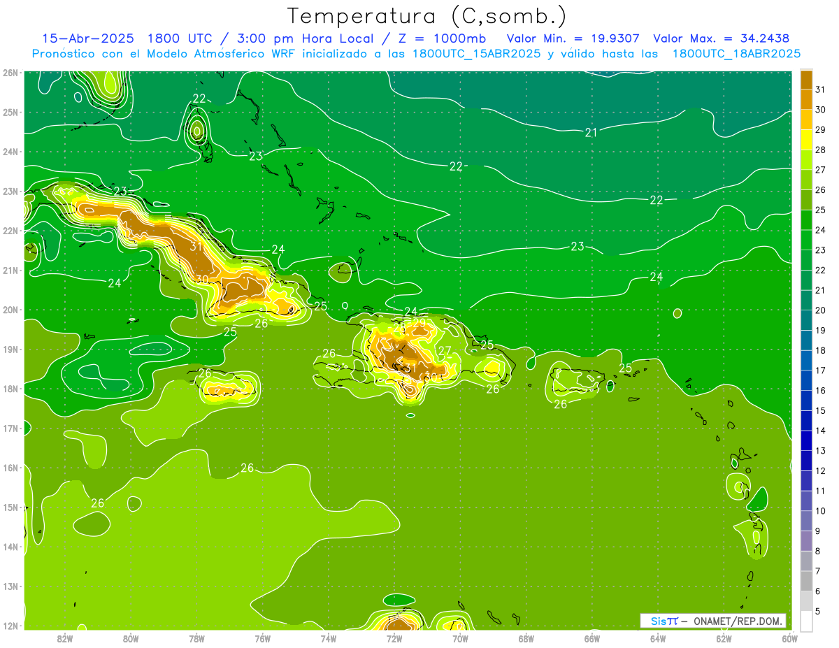Select the blue legend swatch between 16 and 17

point(806,380)
